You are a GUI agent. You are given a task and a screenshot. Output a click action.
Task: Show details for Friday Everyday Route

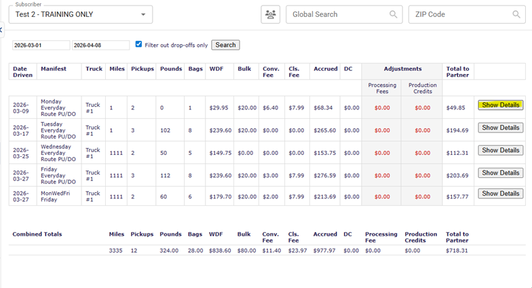pyautogui.click(x=500, y=173)
